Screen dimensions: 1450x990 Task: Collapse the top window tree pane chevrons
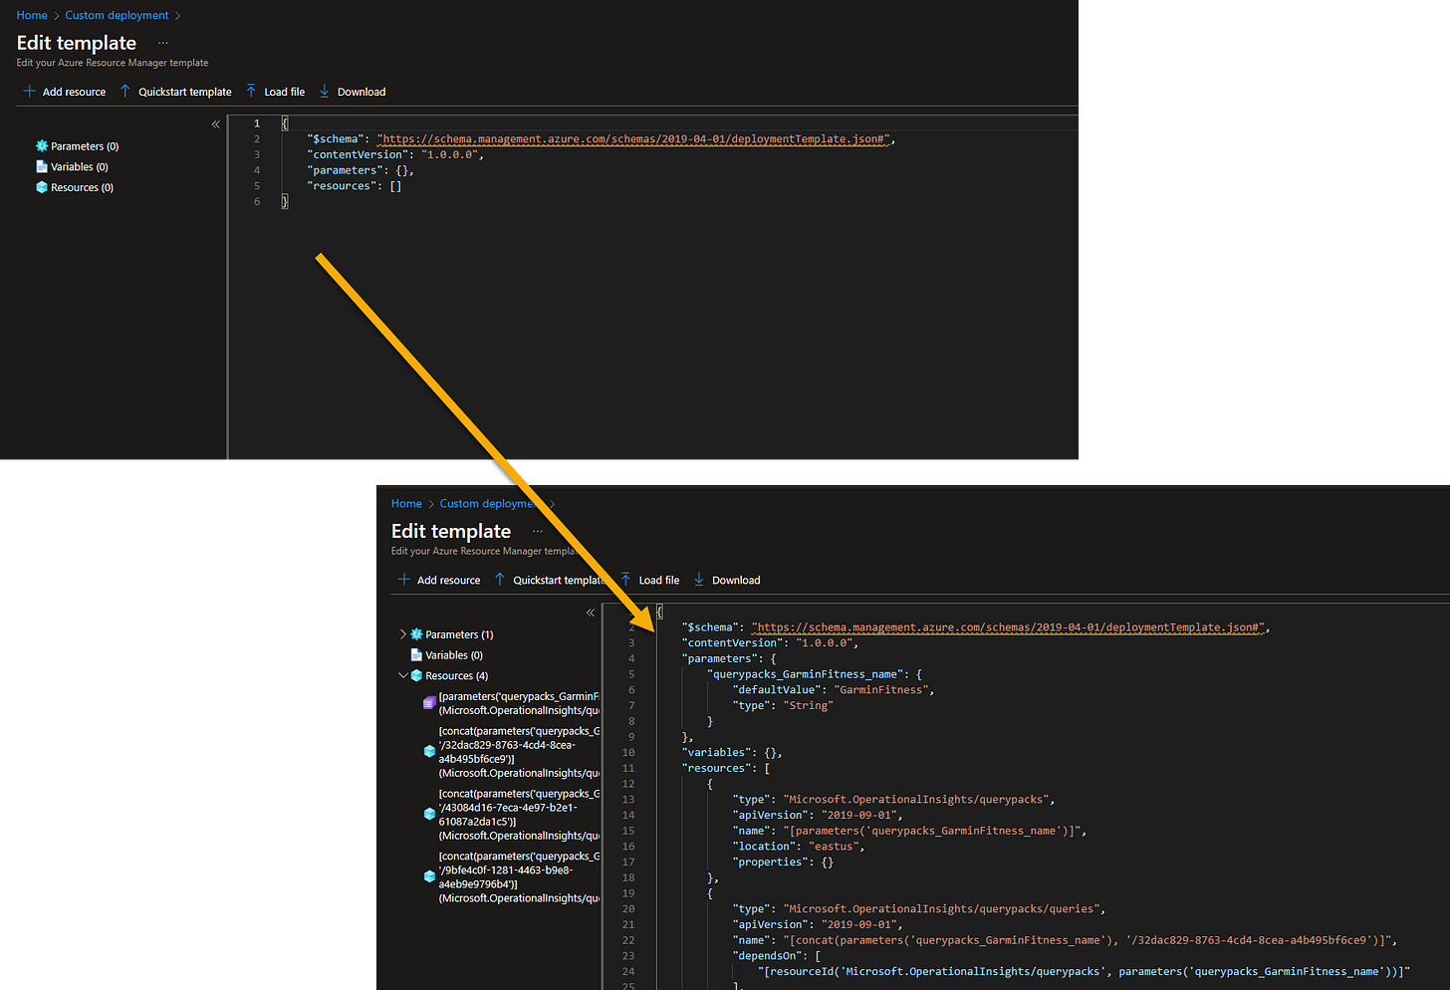(215, 124)
